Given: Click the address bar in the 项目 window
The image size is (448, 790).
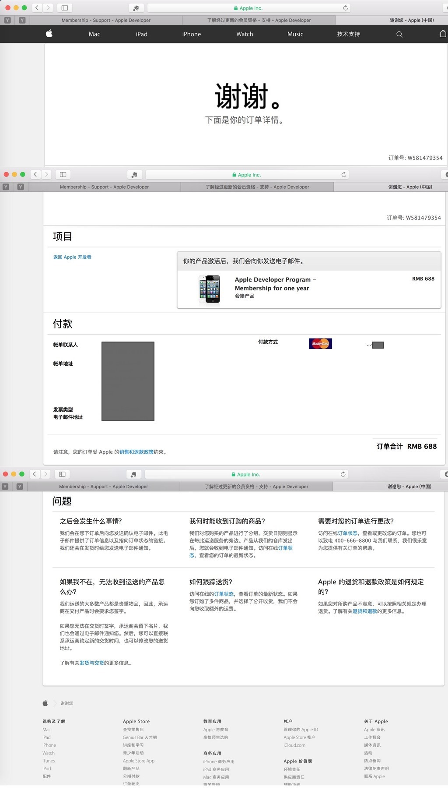Looking at the screenshot, I should 248,174.
